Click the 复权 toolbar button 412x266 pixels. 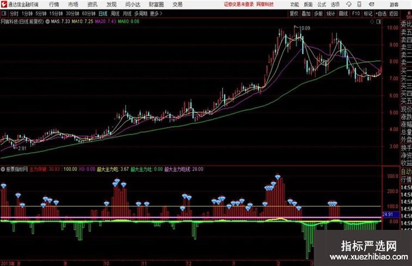[294, 14]
